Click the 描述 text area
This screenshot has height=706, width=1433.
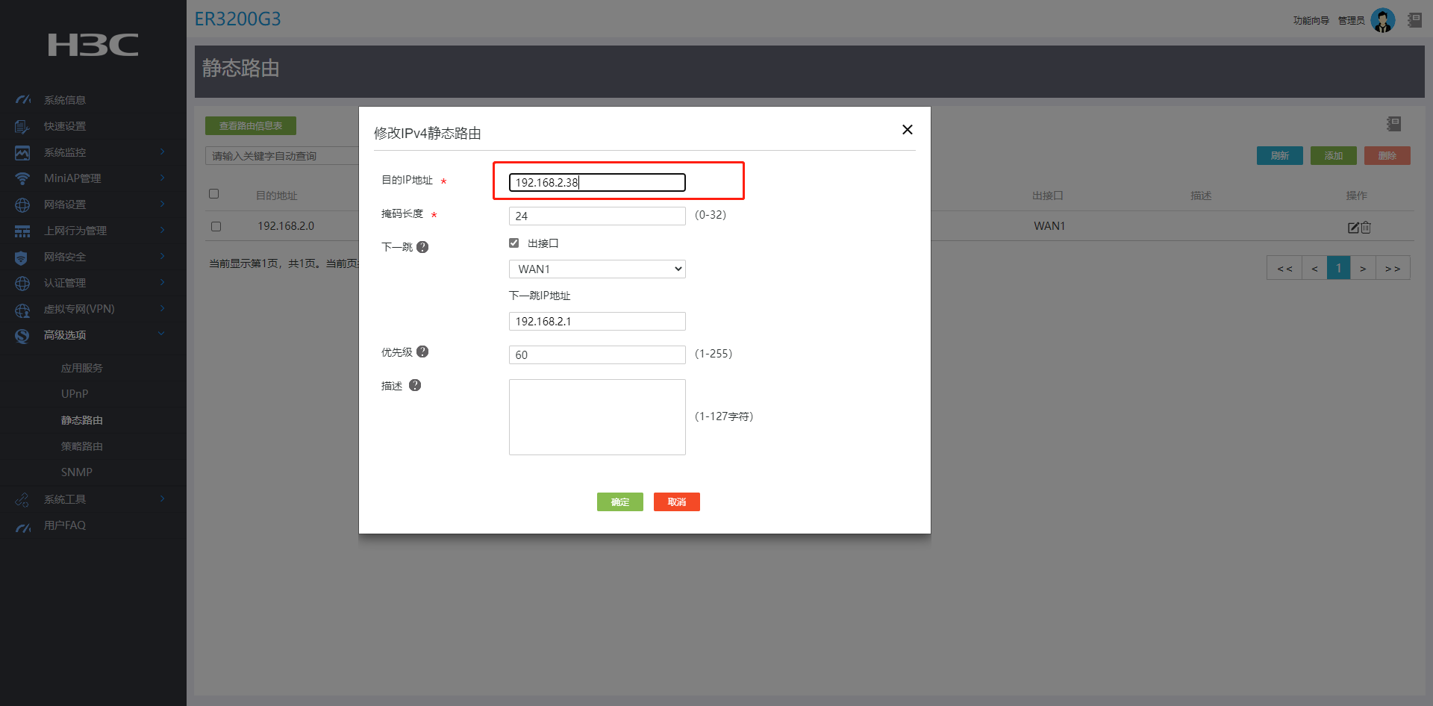[x=597, y=417]
